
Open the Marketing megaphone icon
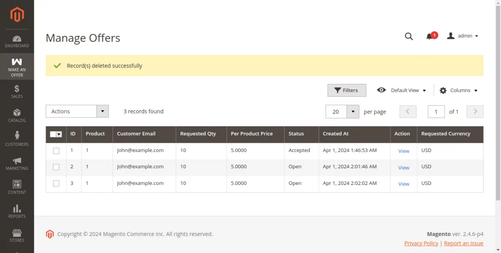tap(17, 161)
